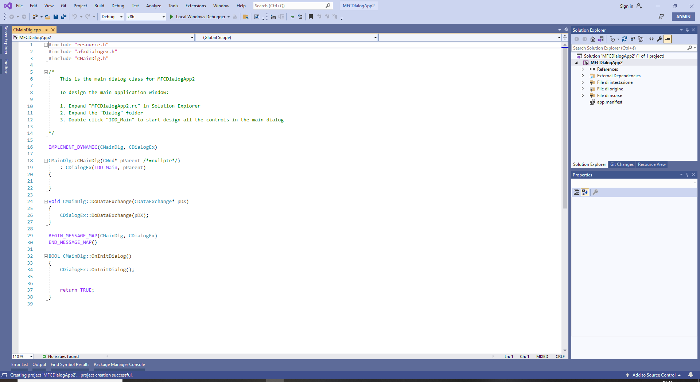Open Properties wrench icon in Solution Explorer
700x382 pixels.
click(660, 39)
